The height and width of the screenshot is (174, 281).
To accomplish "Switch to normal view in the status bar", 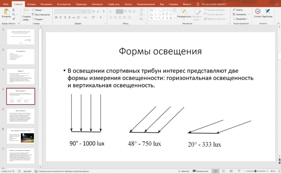I will (x=216, y=171).
